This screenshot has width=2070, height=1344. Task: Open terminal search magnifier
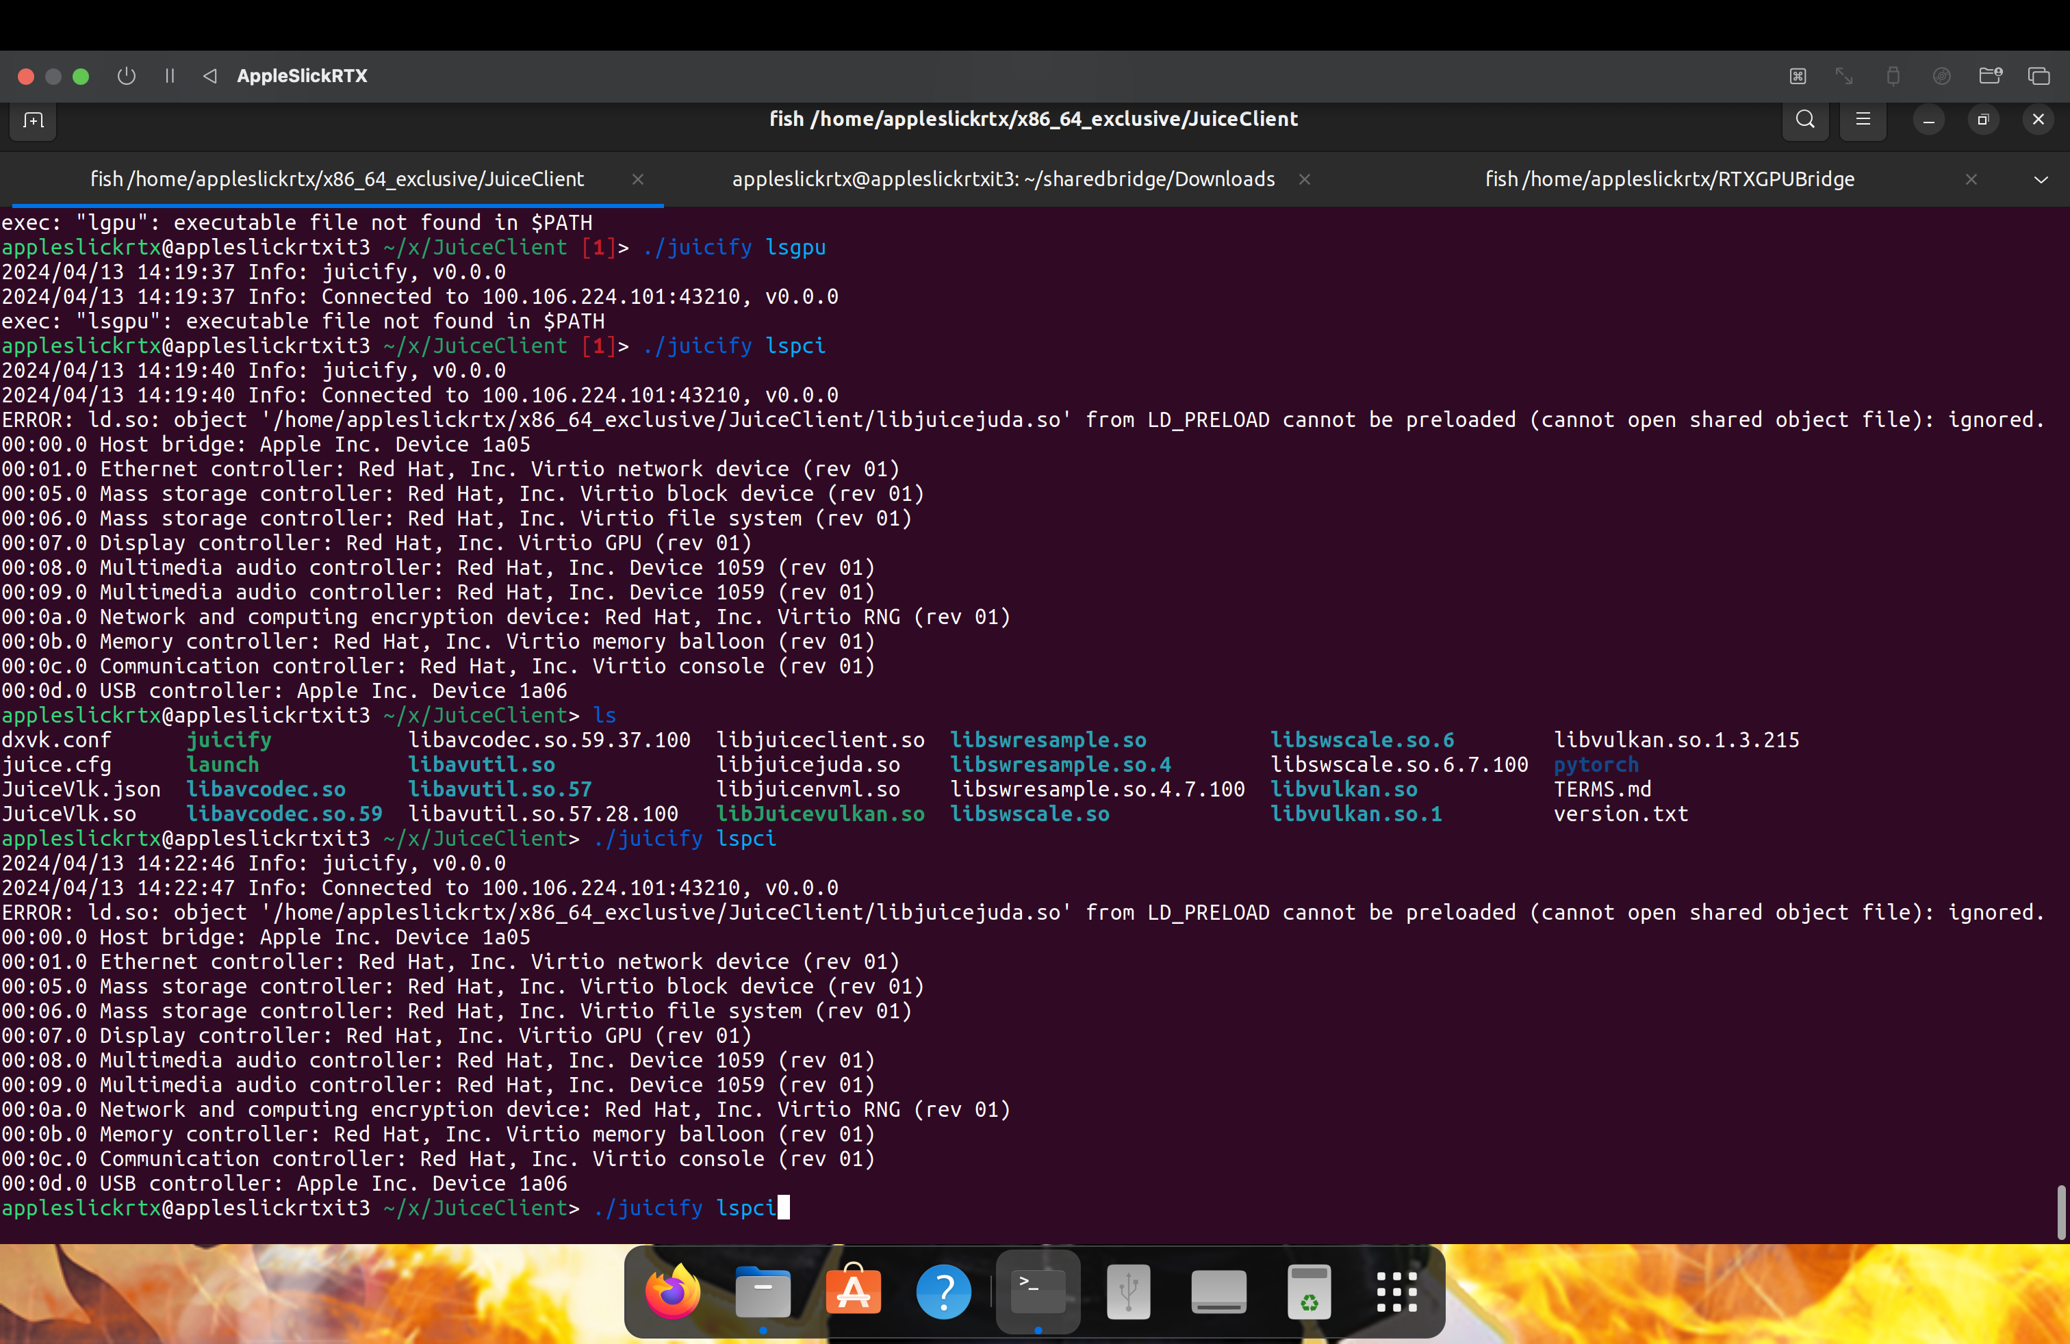click(1806, 120)
